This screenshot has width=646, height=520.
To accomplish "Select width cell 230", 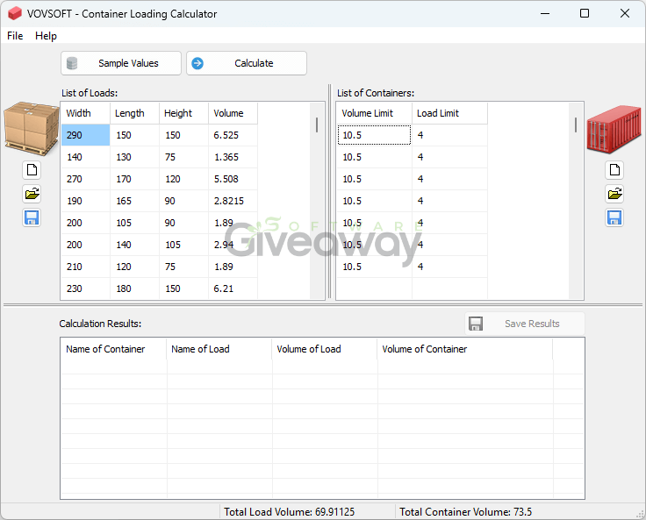I will tap(86, 288).
